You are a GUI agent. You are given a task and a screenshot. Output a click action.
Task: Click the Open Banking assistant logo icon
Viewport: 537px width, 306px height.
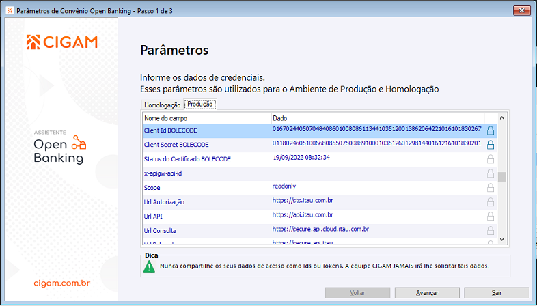(x=79, y=143)
